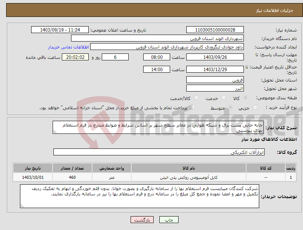Click the چاپ print button

click(x=169, y=220)
